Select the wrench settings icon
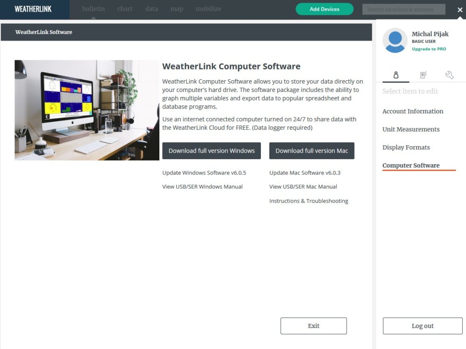The height and width of the screenshot is (349, 466). [x=449, y=75]
